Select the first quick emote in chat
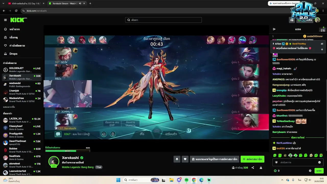The width and height of the screenshot is (327, 184). coord(275,155)
